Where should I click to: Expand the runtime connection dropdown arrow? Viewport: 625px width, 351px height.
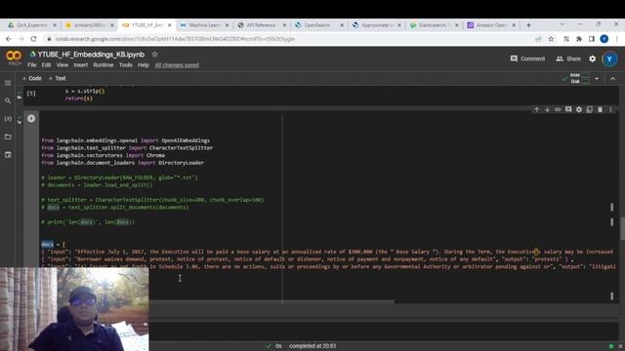point(597,78)
